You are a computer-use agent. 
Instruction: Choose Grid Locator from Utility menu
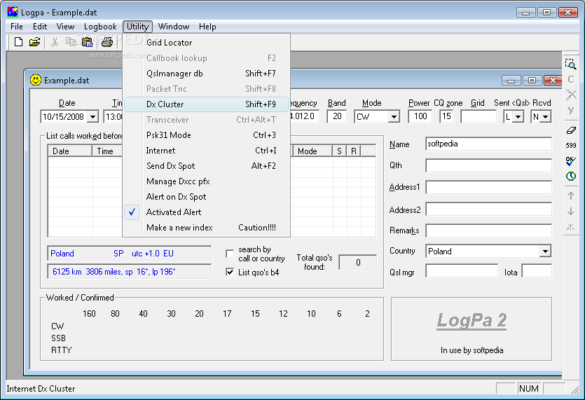pos(206,43)
